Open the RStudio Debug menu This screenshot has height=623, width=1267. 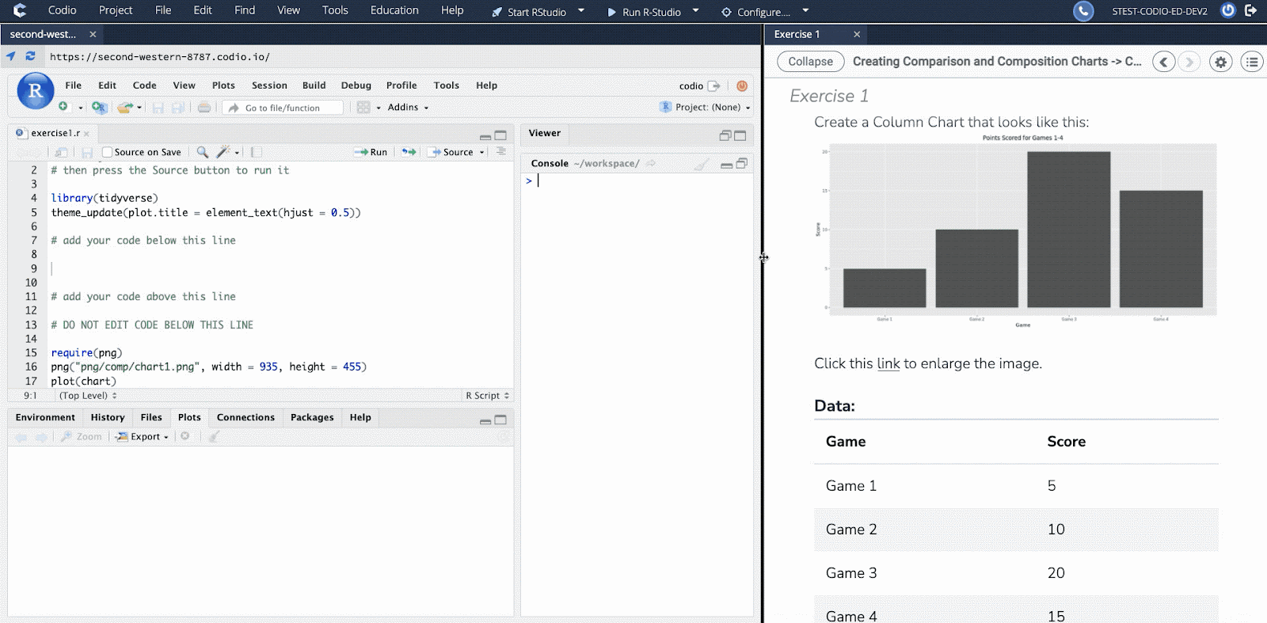coord(356,85)
